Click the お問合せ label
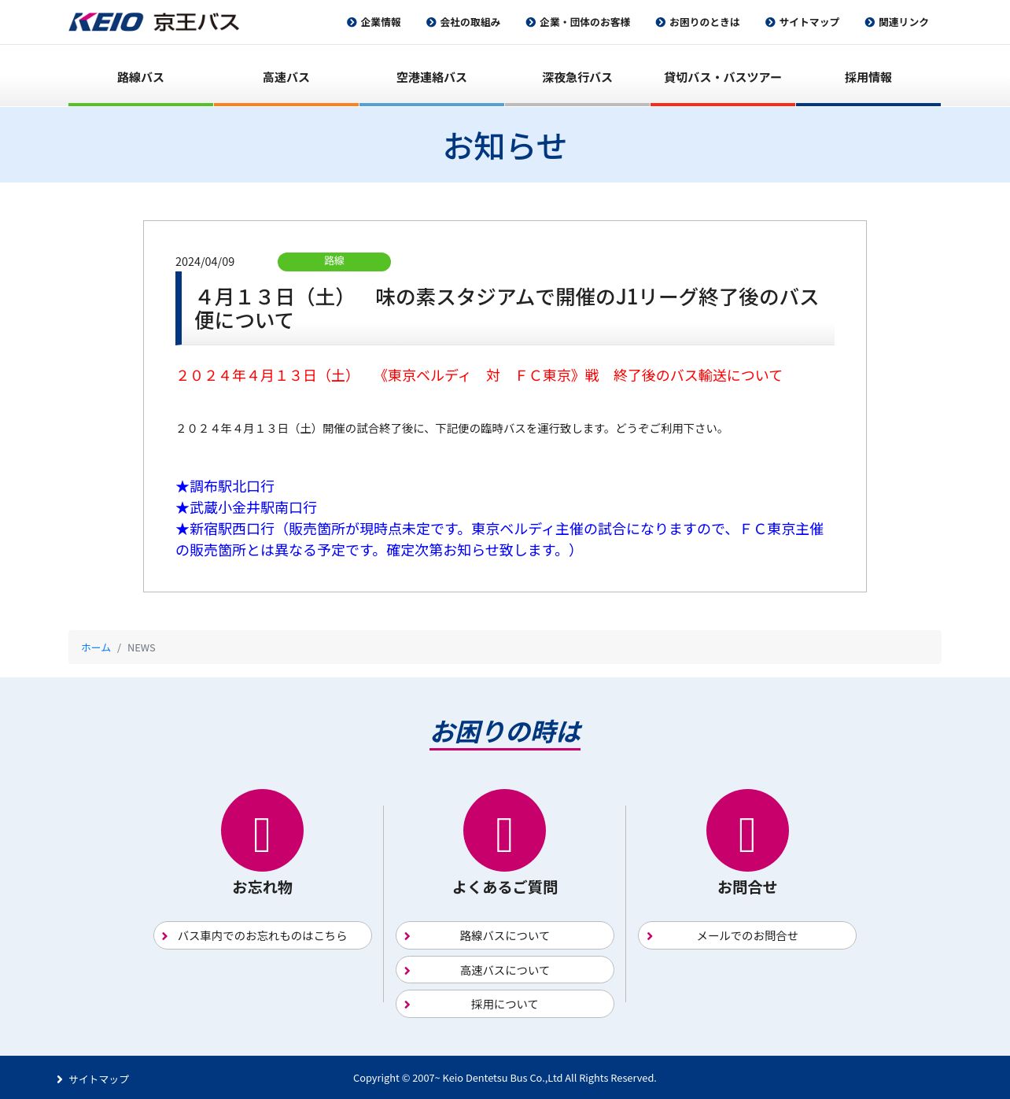Image resolution: width=1010 pixels, height=1099 pixels. click(747, 887)
